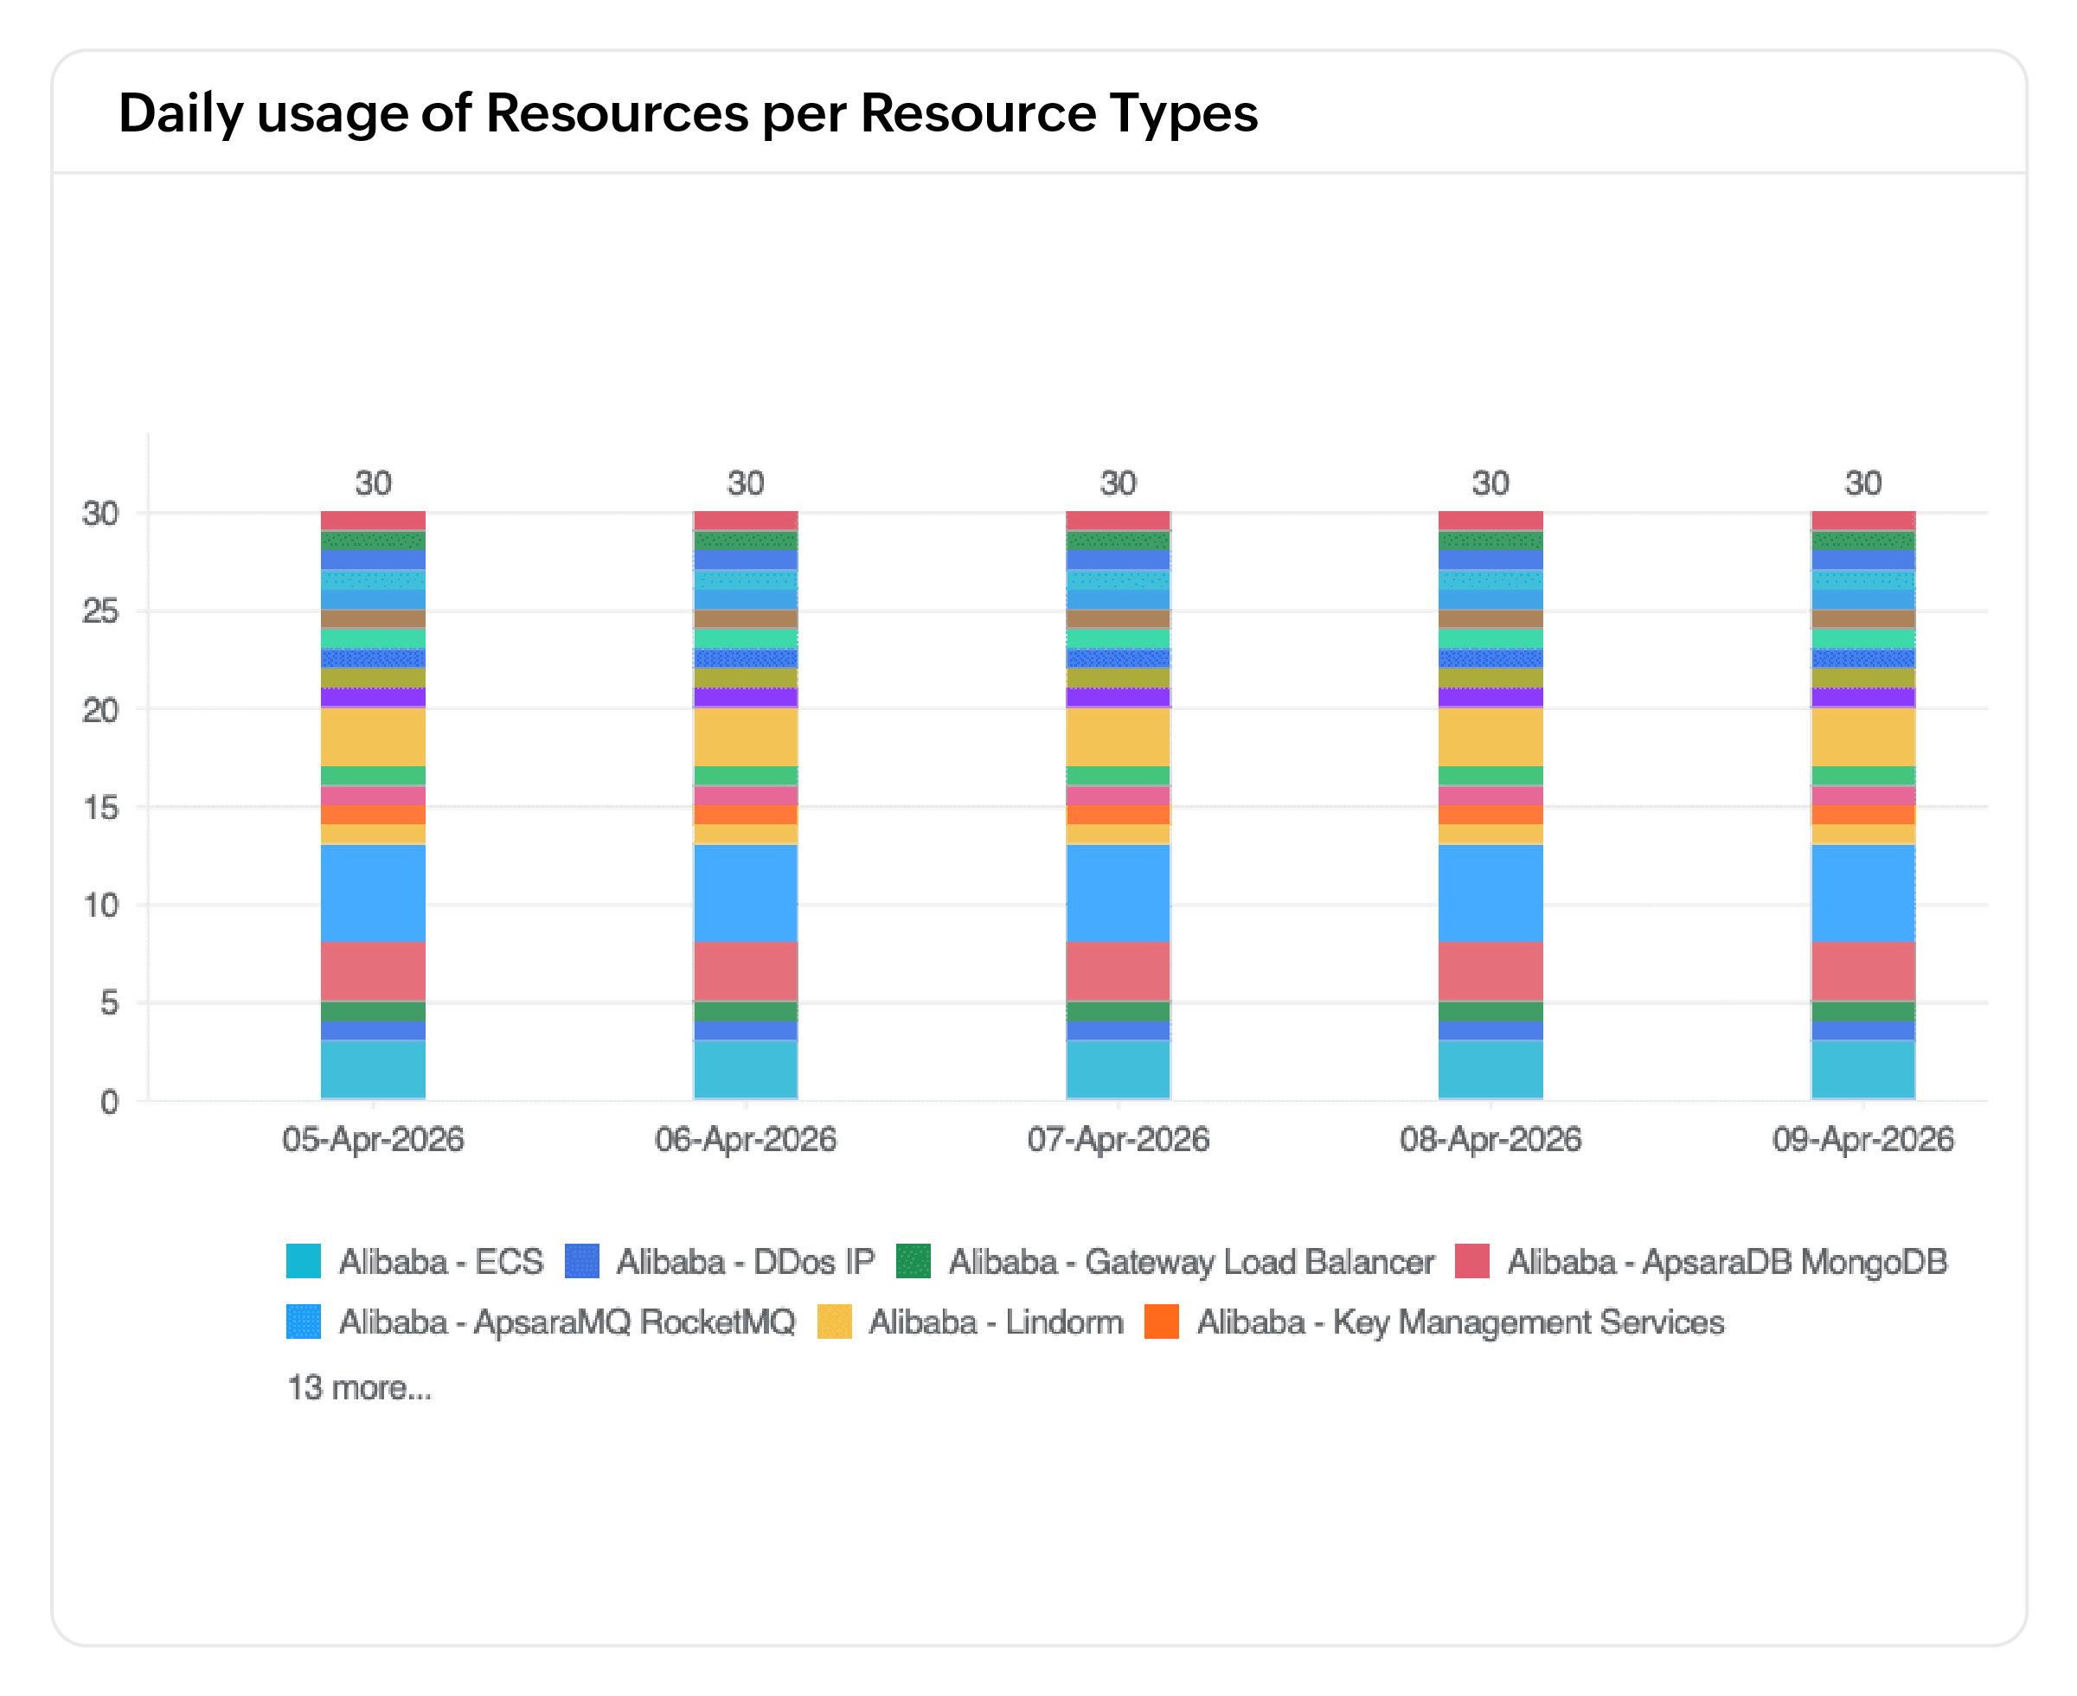
Task: Click the total label 30 above 05-Apr-2026 bar
Action: (x=373, y=483)
